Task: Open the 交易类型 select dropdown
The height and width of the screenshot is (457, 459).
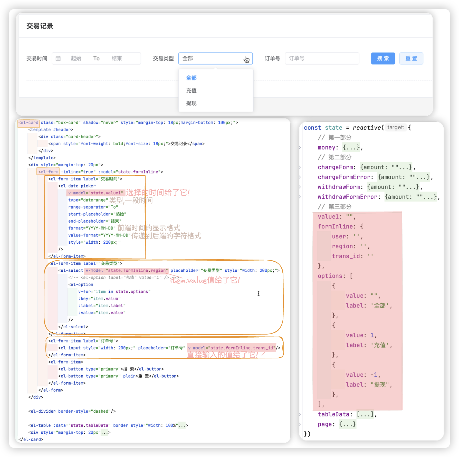Action: 215,59
